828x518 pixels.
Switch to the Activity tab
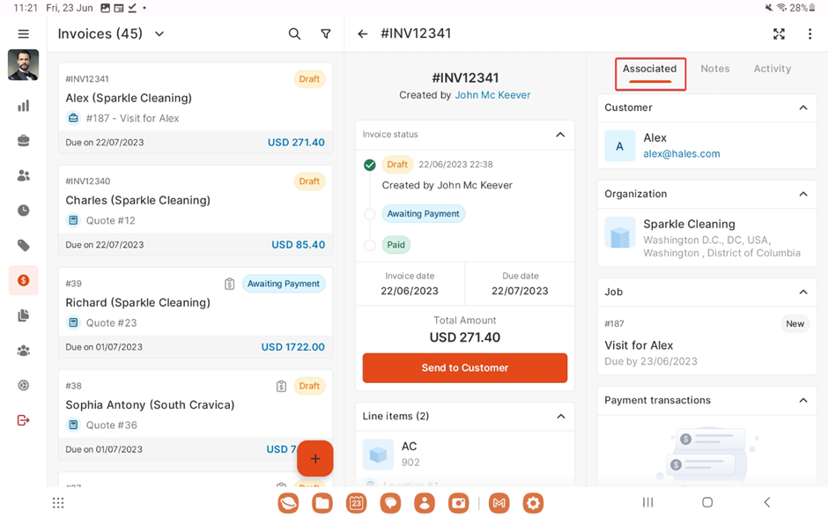(772, 69)
